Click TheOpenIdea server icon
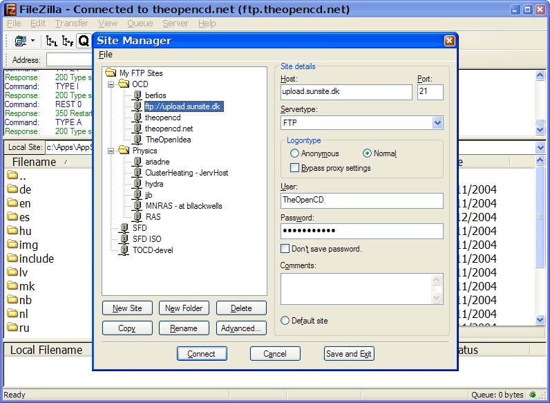 click(137, 140)
